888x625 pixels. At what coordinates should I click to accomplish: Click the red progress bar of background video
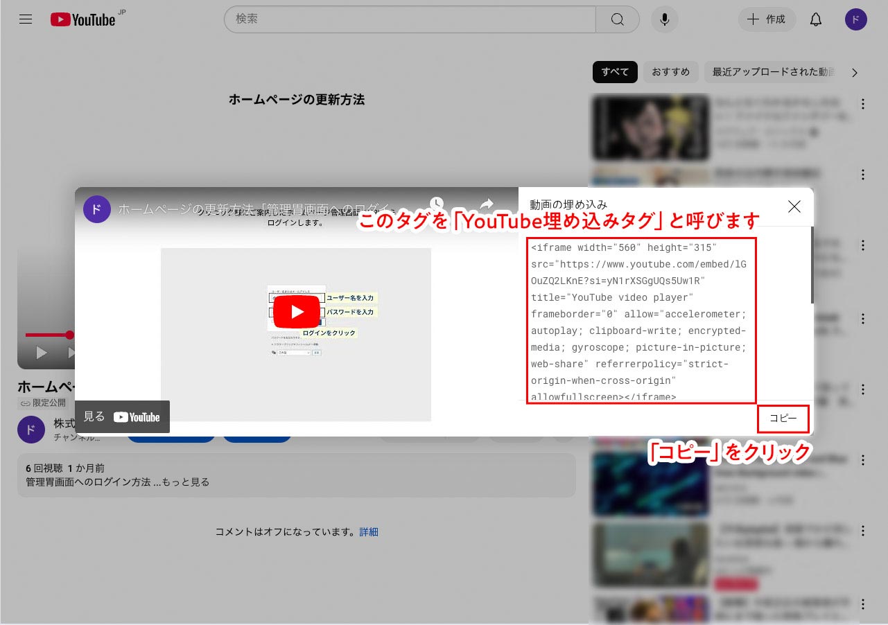[x=47, y=335]
